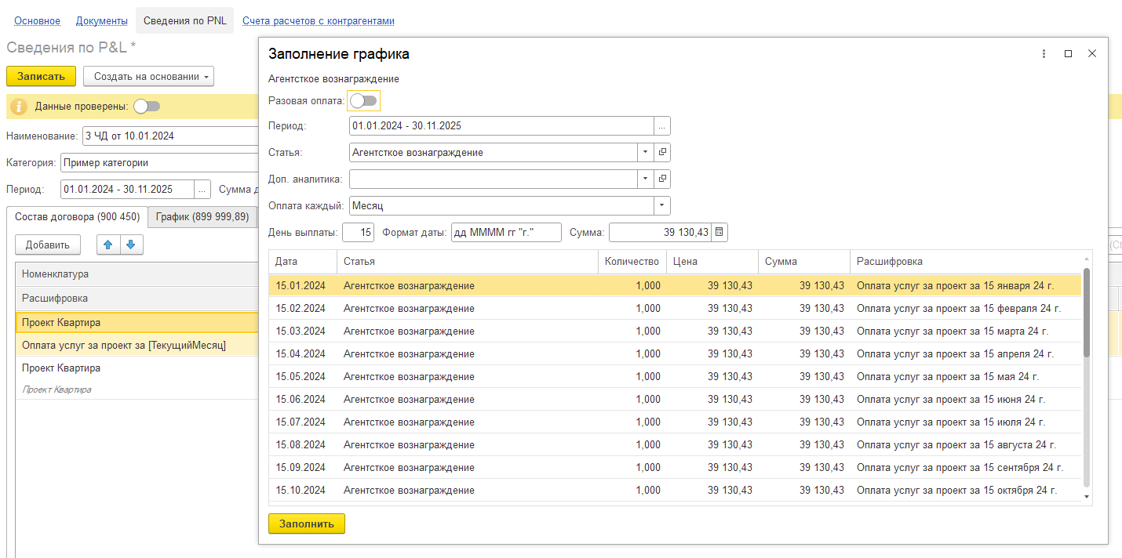1122x558 pixels.
Task: Select the График (899 999,89) tab
Action: [202, 217]
